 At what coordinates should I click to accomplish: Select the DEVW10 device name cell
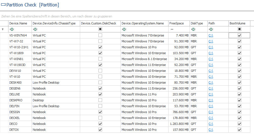click(20, 71)
